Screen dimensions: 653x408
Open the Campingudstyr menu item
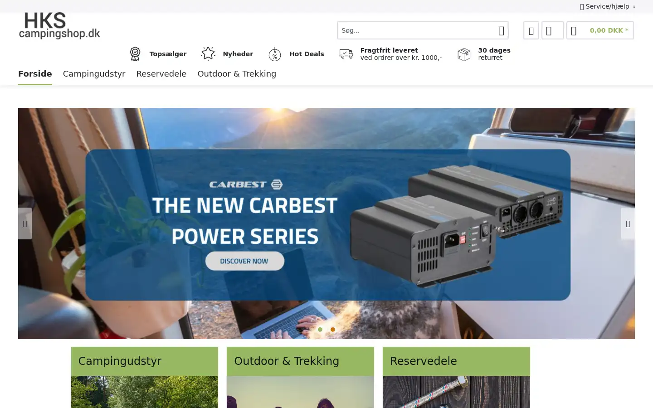[x=94, y=74]
